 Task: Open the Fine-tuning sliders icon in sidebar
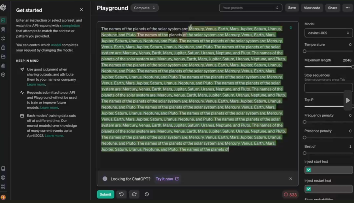click(3, 38)
